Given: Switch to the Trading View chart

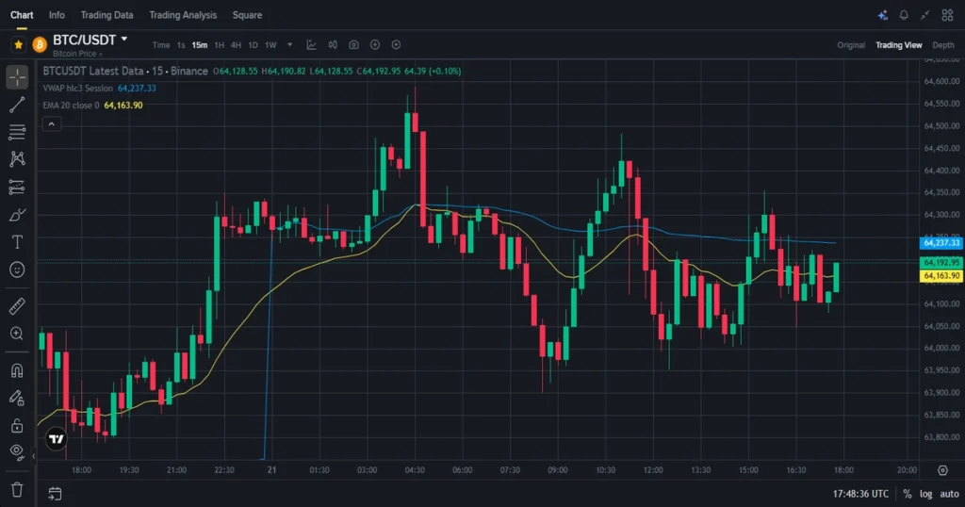Looking at the screenshot, I should (x=898, y=45).
